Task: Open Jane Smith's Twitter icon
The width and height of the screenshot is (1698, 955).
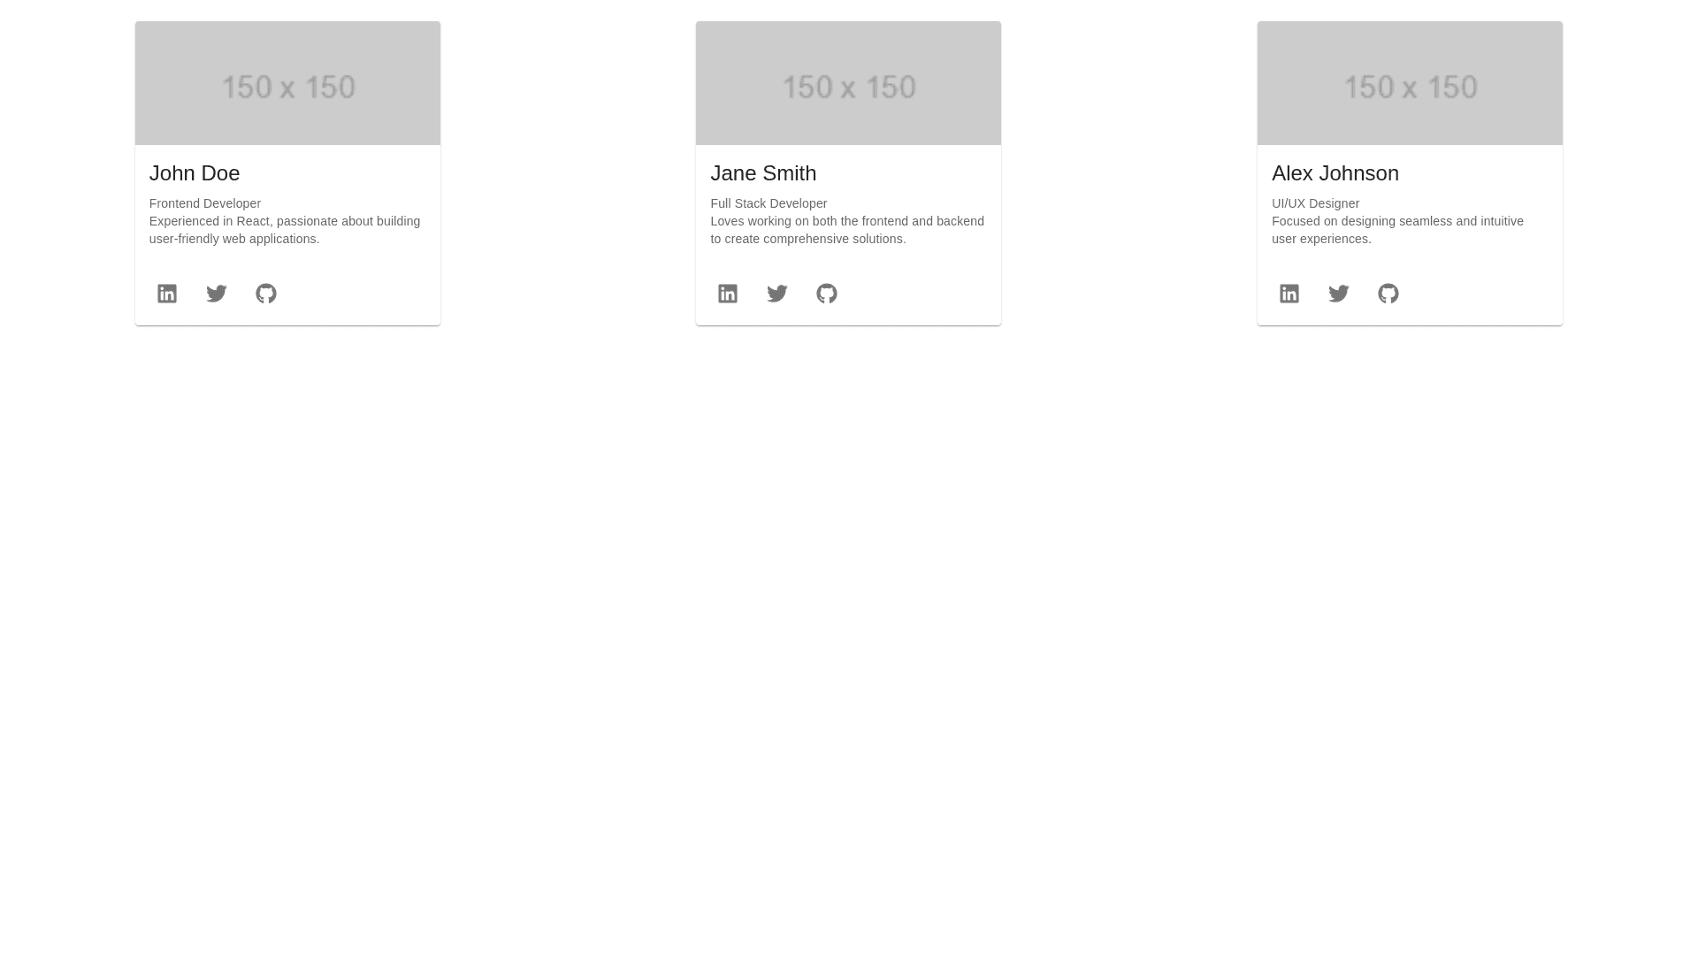Action: pos(777,294)
